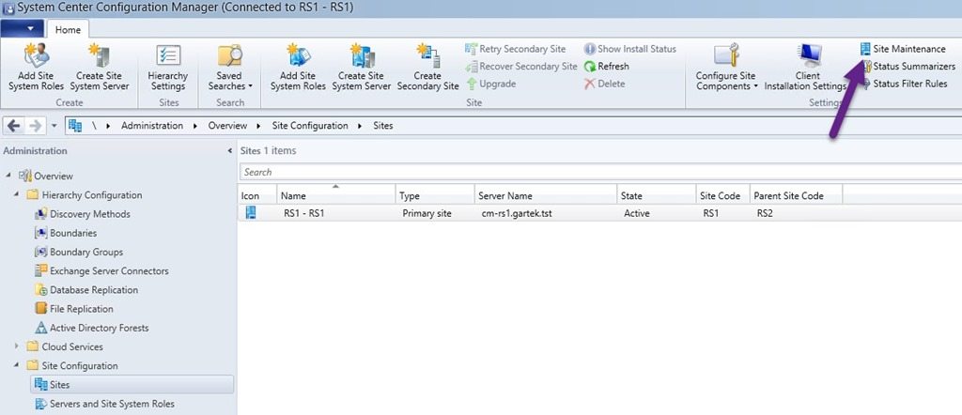Screen dimensions: 962x415
Task: Click the Active state cell
Action: point(636,214)
